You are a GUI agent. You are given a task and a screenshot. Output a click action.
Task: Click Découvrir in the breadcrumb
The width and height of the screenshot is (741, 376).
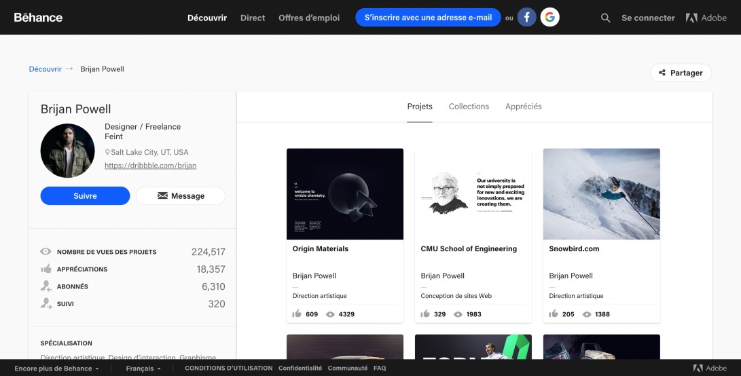(45, 69)
